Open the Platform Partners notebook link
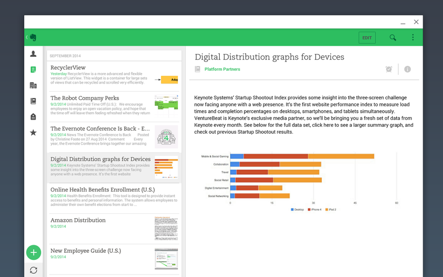 click(x=222, y=69)
